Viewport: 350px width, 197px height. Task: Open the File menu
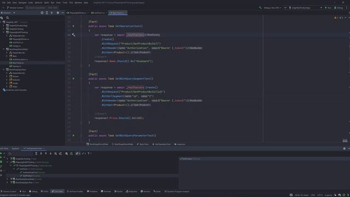[x=4, y=2]
